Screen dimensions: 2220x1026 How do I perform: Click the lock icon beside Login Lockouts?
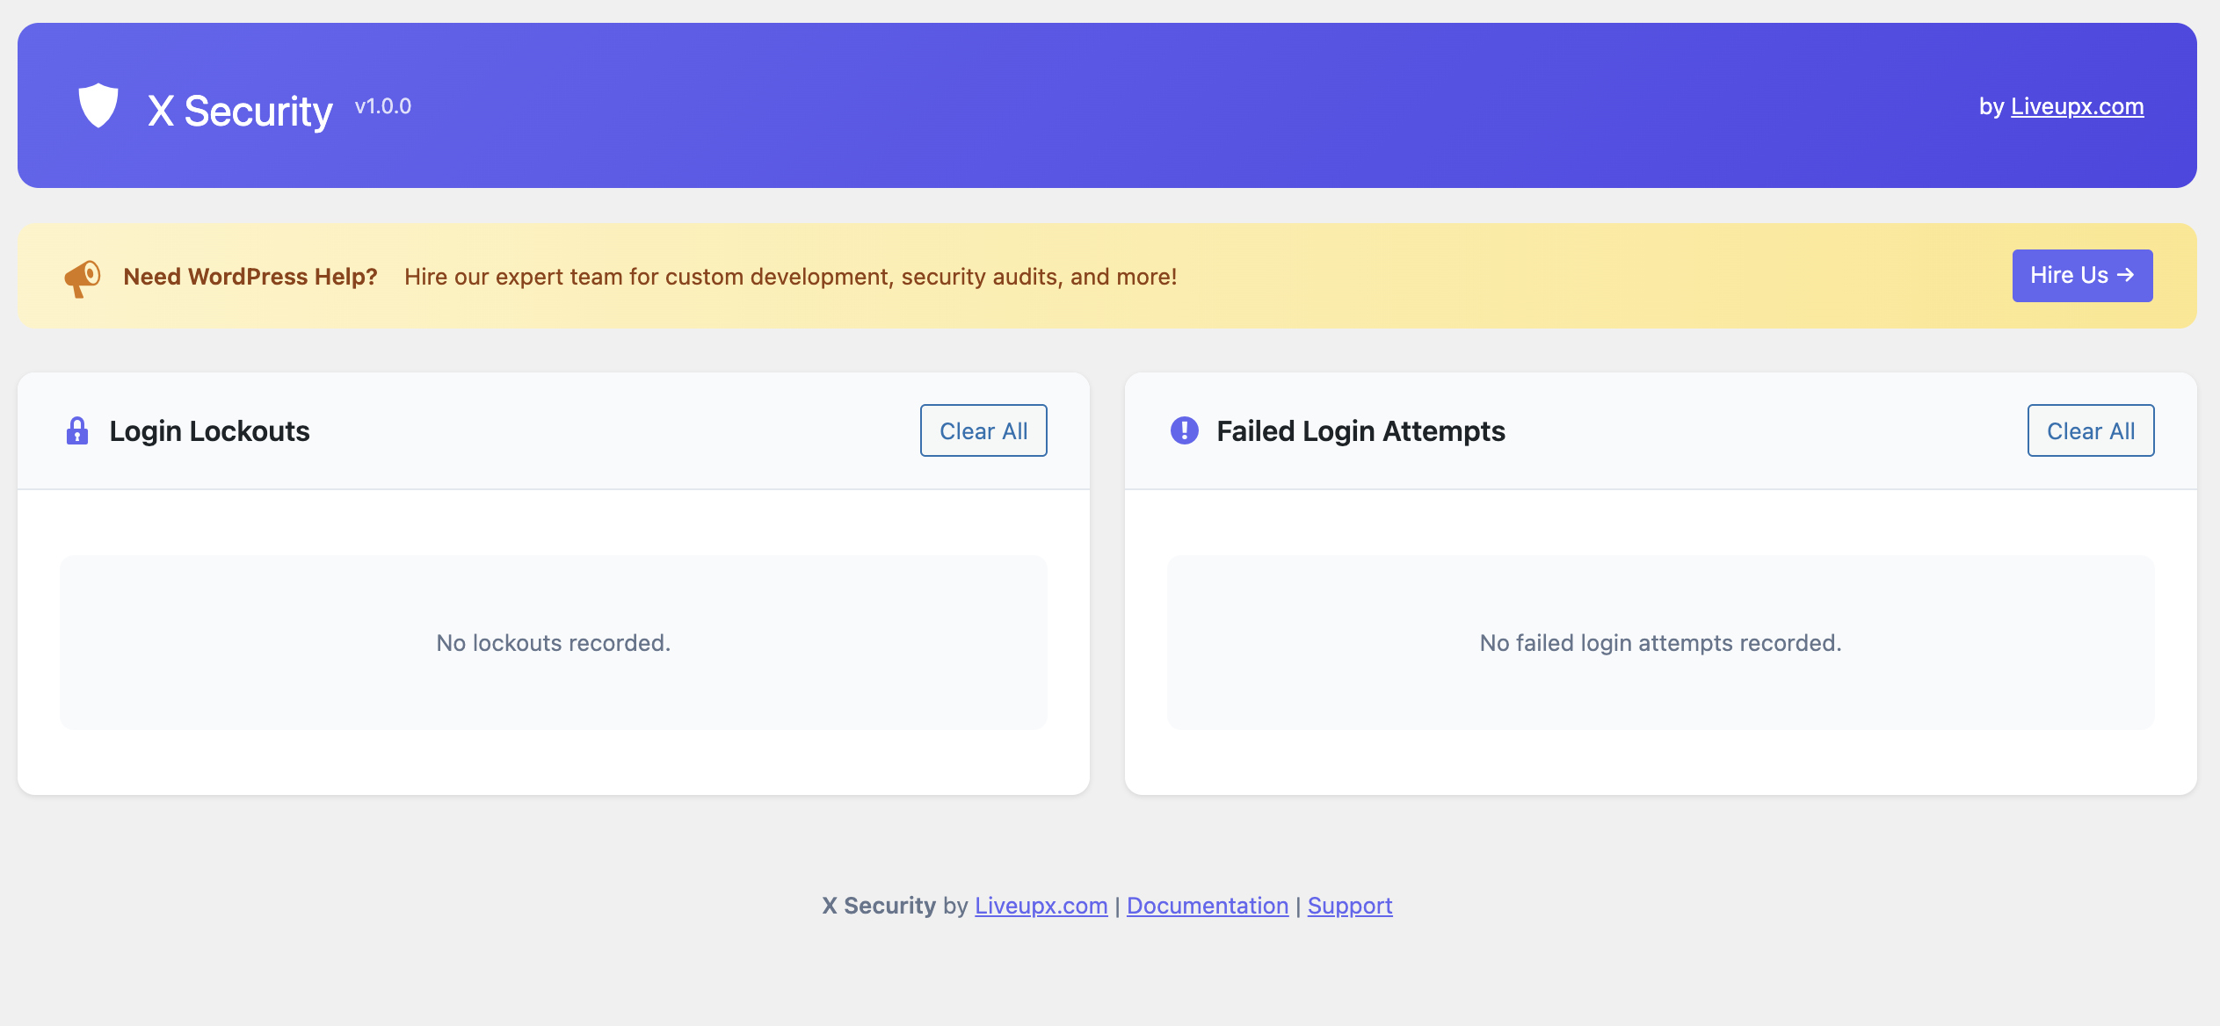tap(77, 430)
